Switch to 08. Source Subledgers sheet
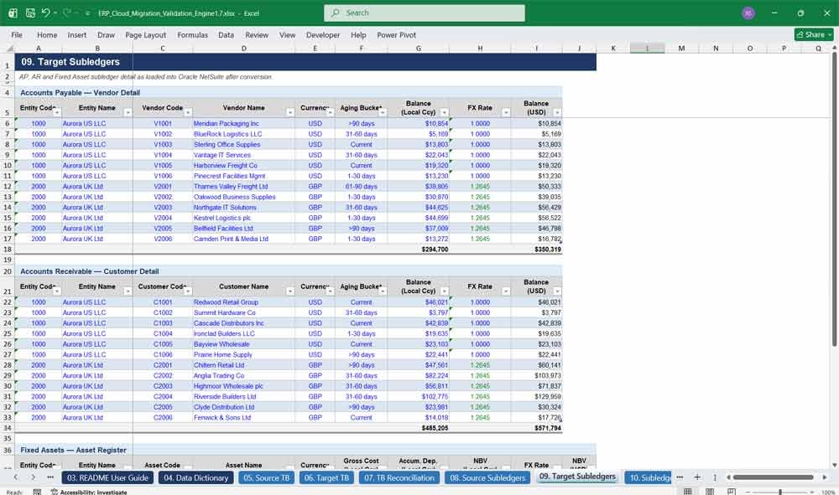 tap(487, 478)
